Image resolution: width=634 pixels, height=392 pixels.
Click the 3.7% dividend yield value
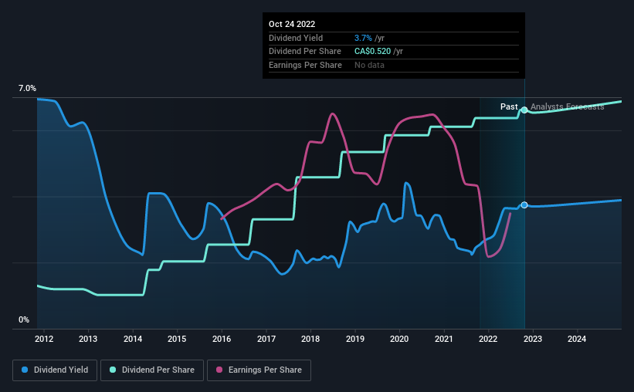point(363,38)
